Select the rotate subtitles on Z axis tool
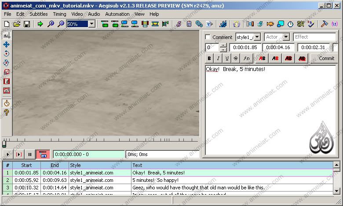This screenshot has height=206, width=343. click(6, 53)
